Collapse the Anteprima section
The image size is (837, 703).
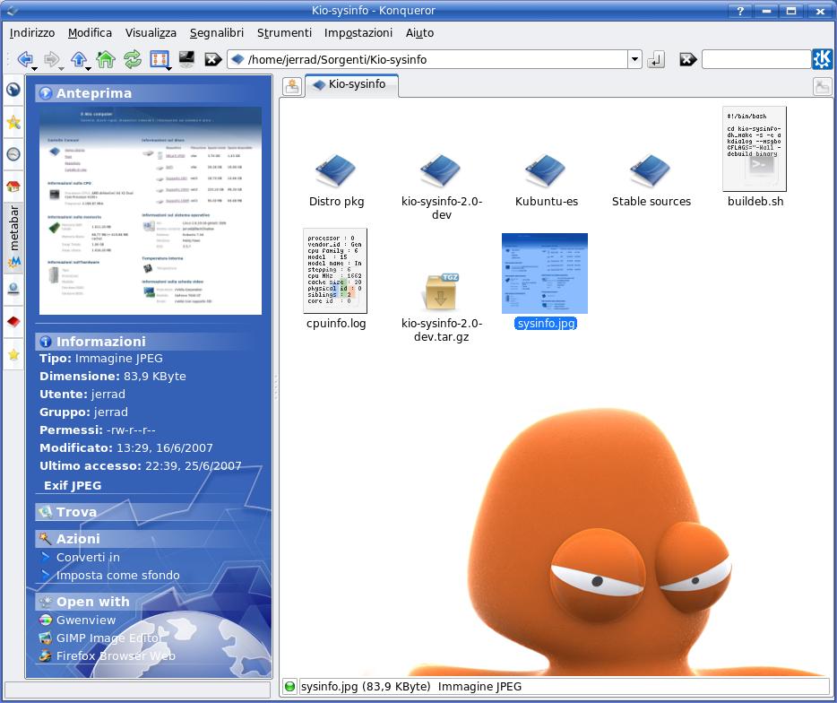150,93
